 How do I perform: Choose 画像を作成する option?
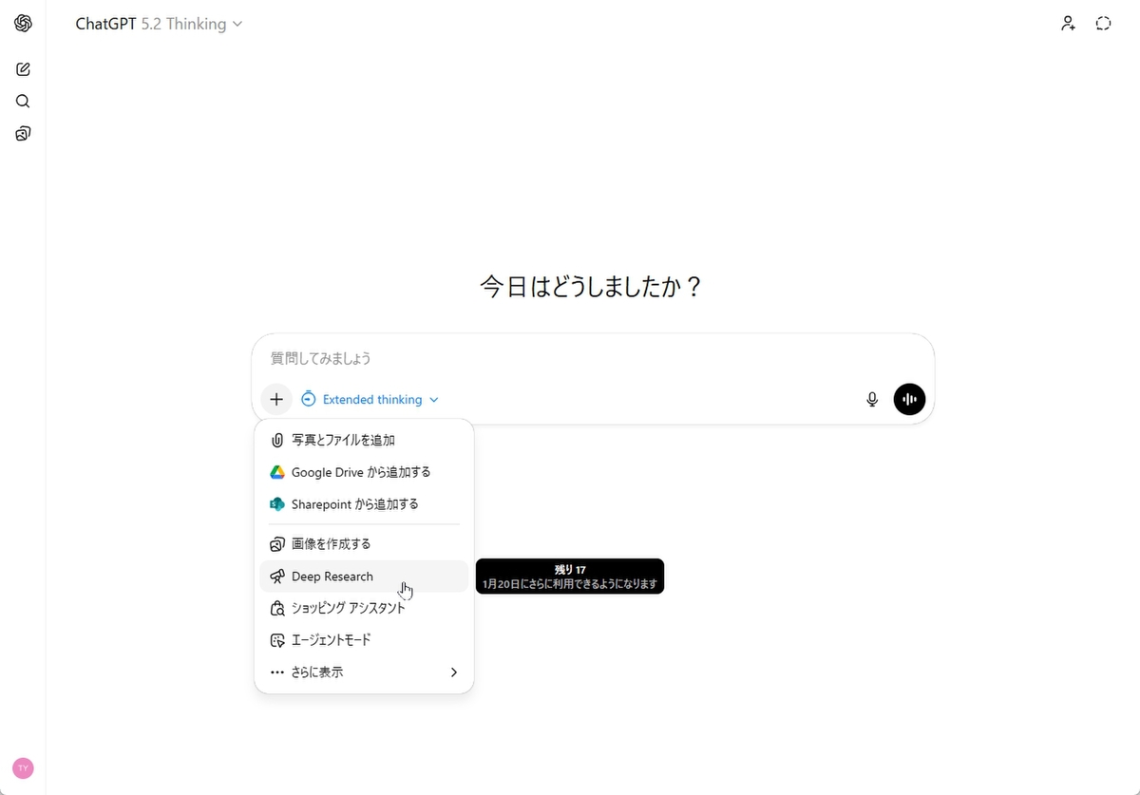[364, 544]
